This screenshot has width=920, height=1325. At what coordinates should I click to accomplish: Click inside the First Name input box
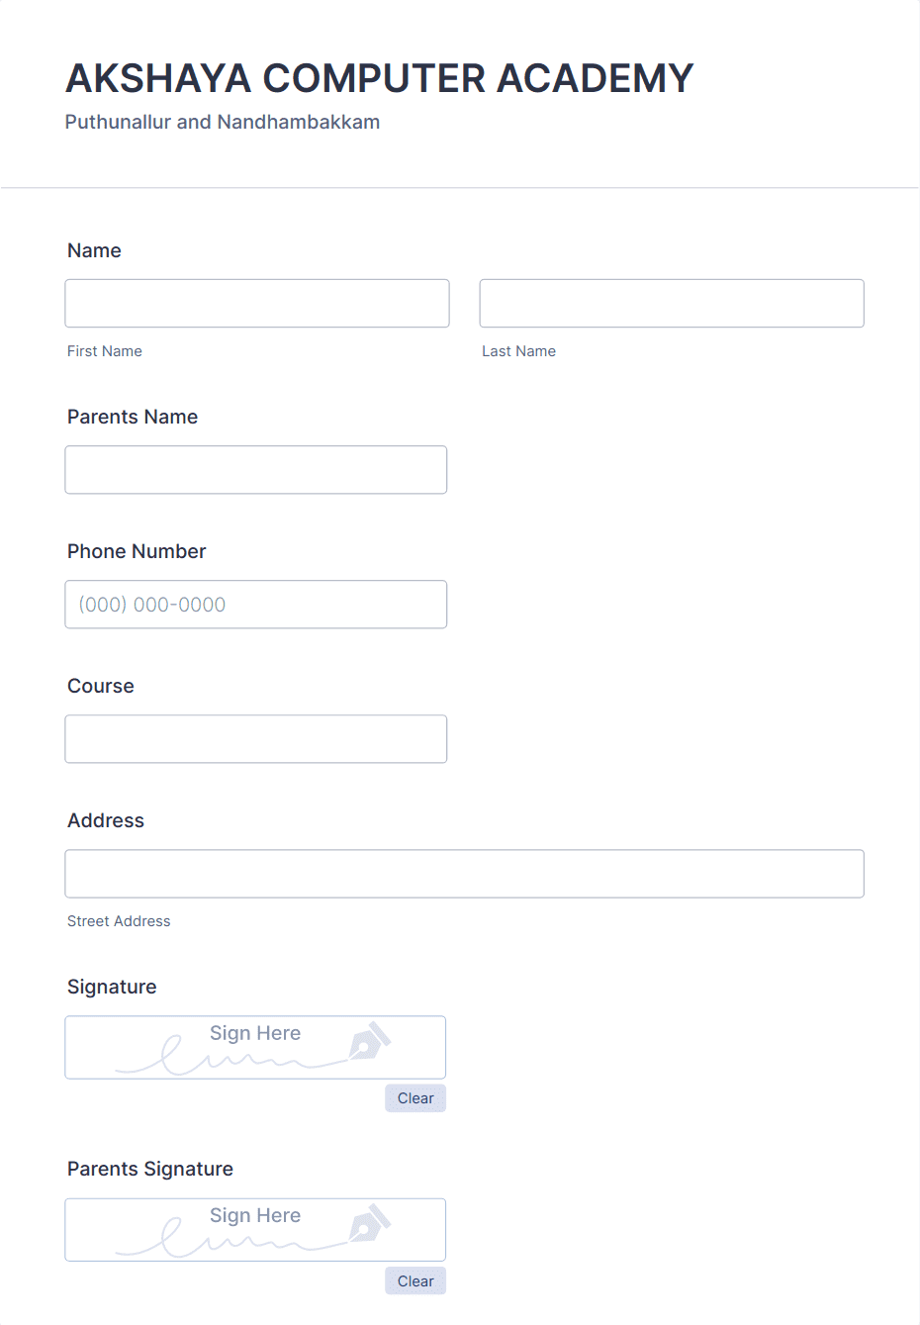[x=256, y=303]
